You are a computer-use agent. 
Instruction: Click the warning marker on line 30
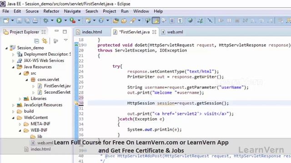[x=76, y=103]
